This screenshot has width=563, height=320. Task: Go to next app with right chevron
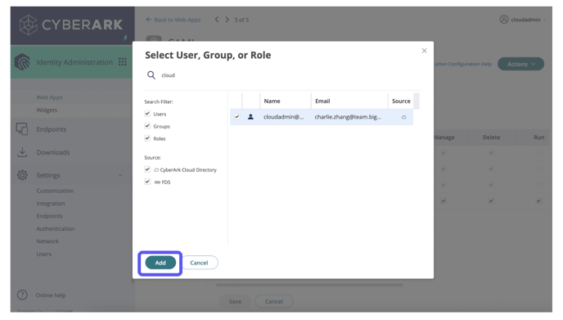click(227, 20)
